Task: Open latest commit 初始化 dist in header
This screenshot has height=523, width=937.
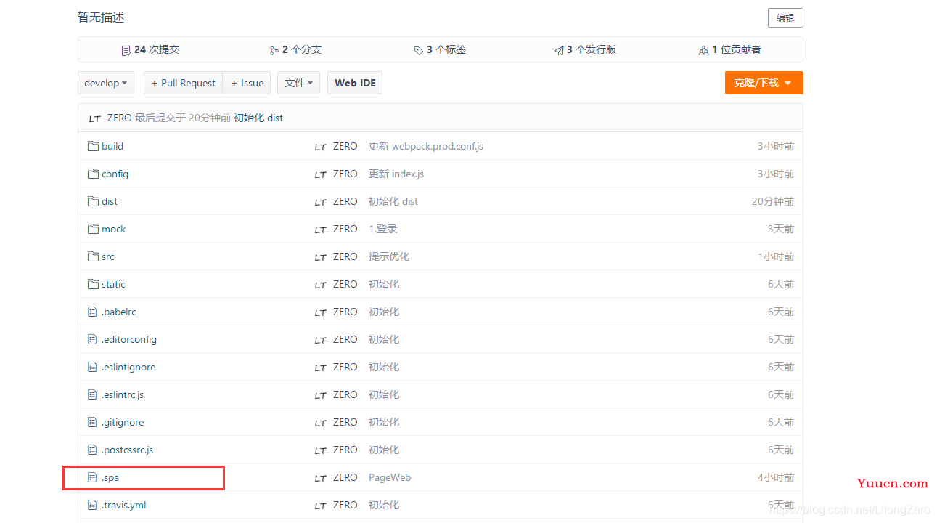Action: tap(258, 118)
